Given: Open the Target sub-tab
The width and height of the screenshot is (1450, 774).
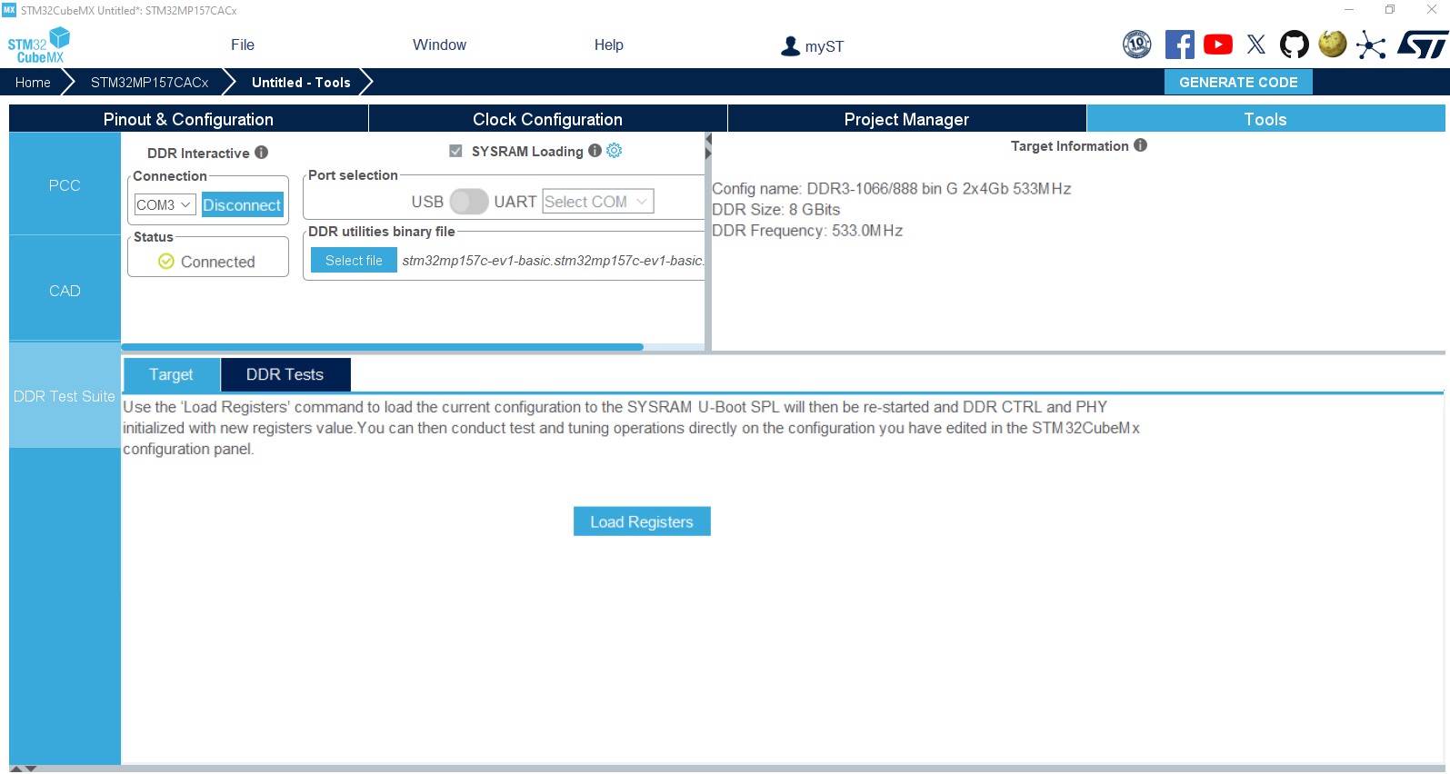Looking at the screenshot, I should point(171,374).
